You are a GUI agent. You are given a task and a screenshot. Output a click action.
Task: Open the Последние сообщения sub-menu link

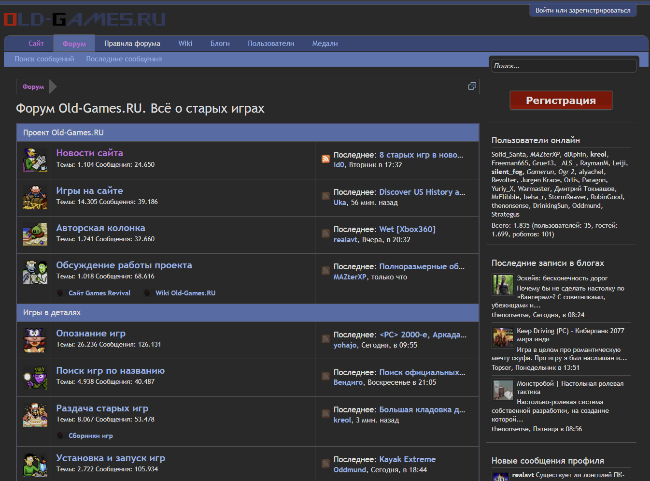pos(124,59)
